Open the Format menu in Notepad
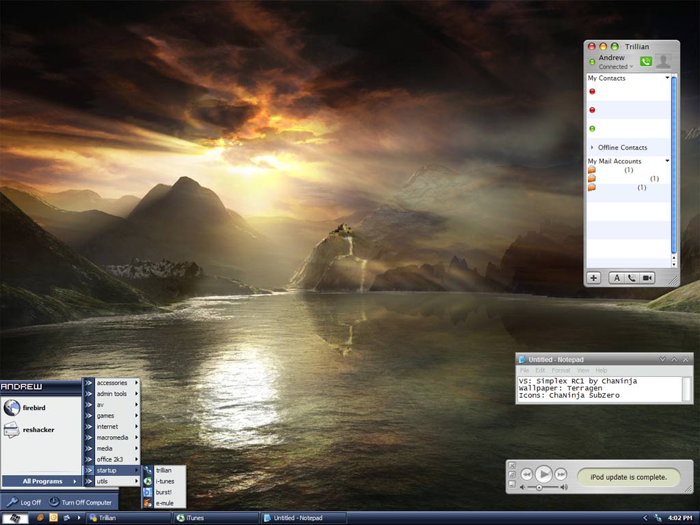 [561, 371]
